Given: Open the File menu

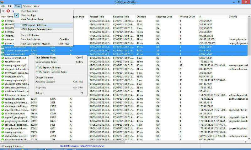Looking at the screenshot, I should tap(3, 6).
